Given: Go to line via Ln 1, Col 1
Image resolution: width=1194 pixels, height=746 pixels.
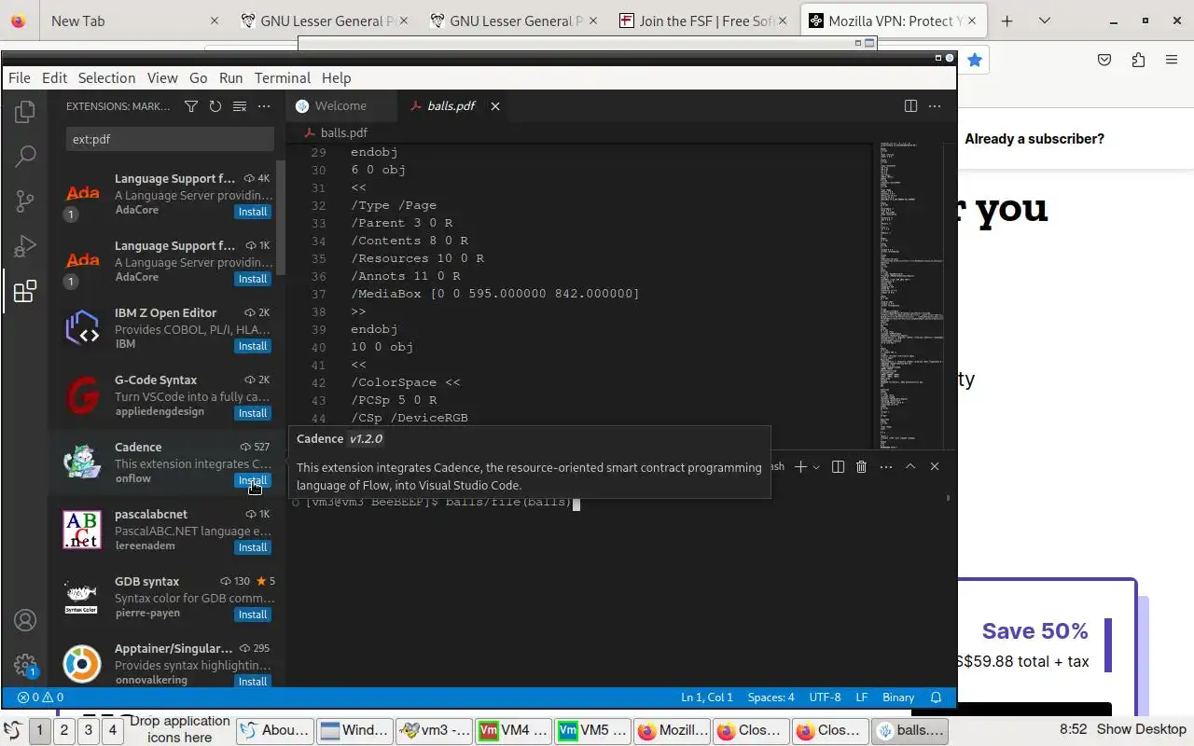Looking at the screenshot, I should coord(707,698).
